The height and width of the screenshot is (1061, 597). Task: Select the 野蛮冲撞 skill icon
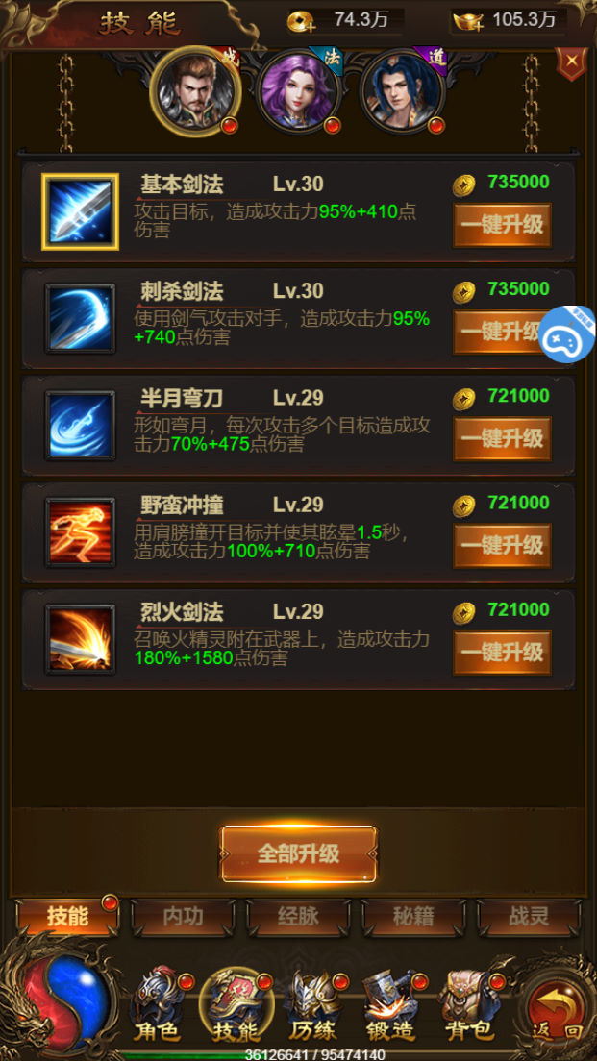(80, 532)
